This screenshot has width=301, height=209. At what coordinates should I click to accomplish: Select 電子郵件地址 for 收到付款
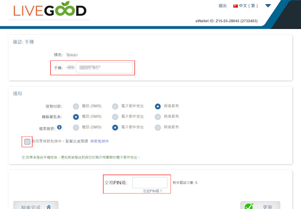click(x=115, y=106)
